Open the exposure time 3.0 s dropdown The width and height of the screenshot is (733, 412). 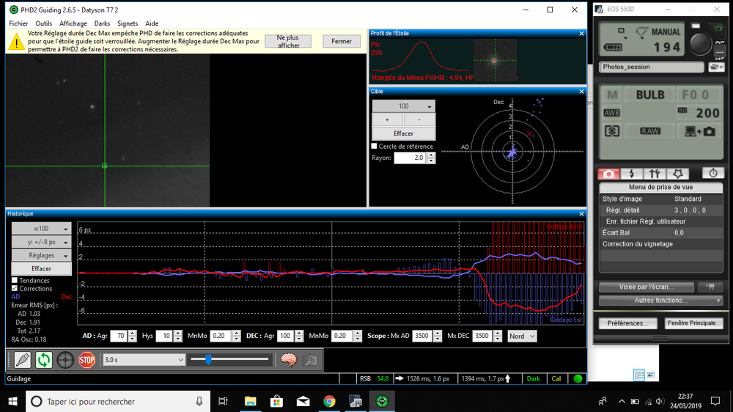[144, 360]
